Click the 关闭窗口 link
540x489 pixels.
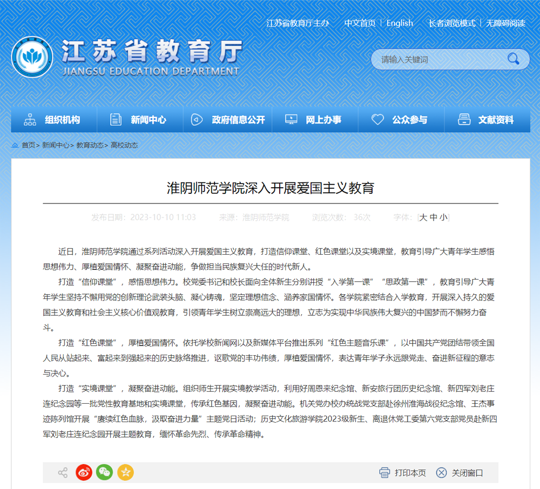click(x=467, y=473)
